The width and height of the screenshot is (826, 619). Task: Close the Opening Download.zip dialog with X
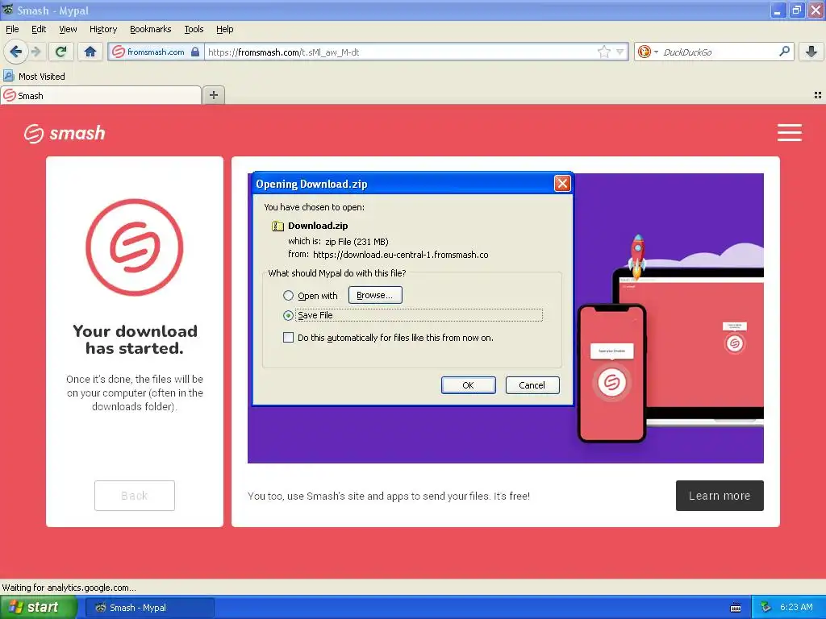coord(562,183)
